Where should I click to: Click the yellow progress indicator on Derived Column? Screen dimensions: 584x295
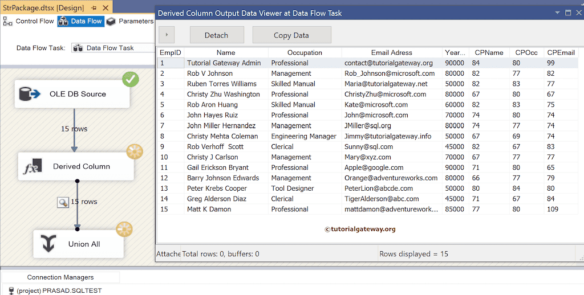tap(135, 152)
